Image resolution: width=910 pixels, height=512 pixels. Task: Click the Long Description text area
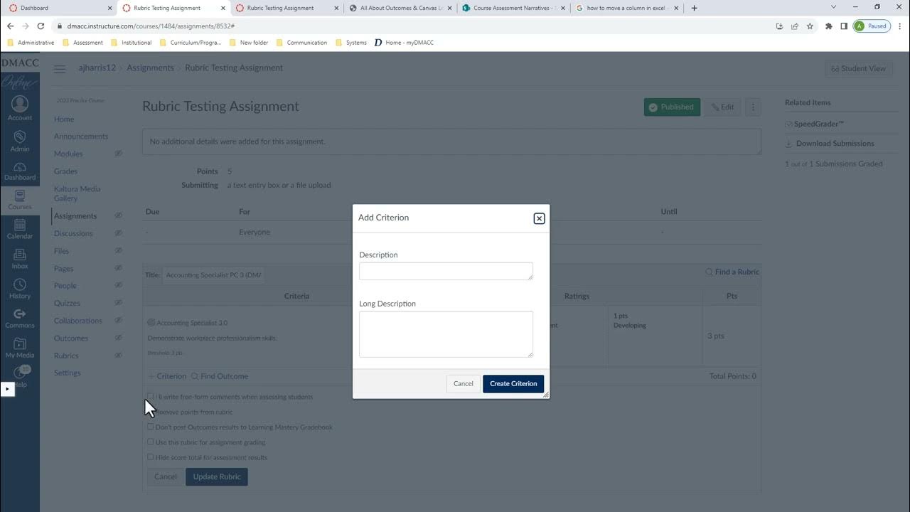[x=446, y=334]
